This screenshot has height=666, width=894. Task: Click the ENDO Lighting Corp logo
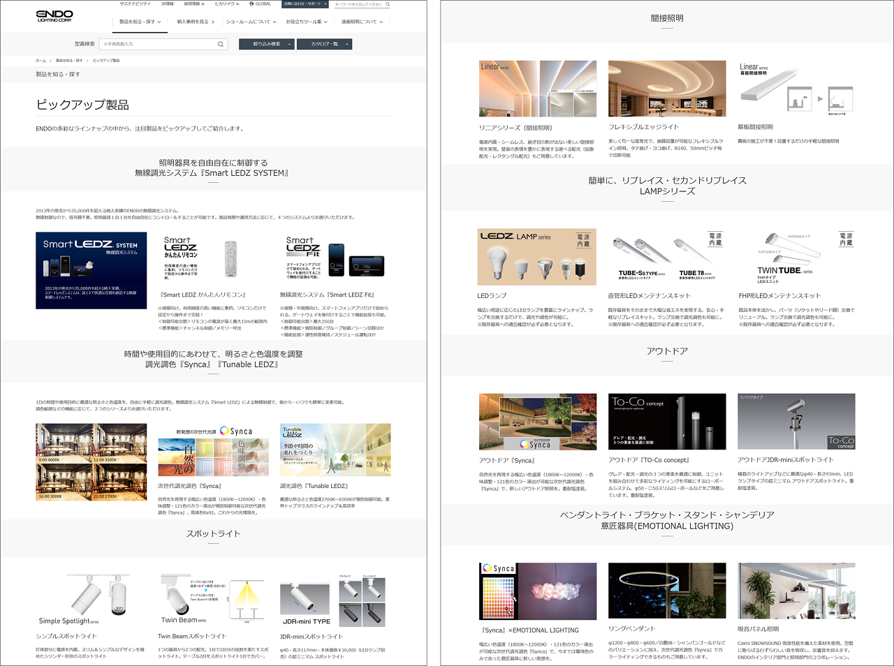click(x=54, y=15)
